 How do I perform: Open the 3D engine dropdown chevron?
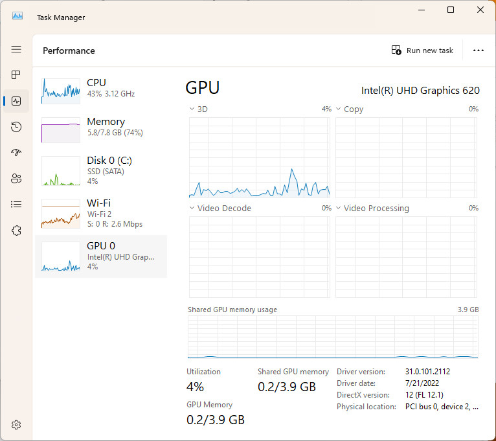pos(192,109)
